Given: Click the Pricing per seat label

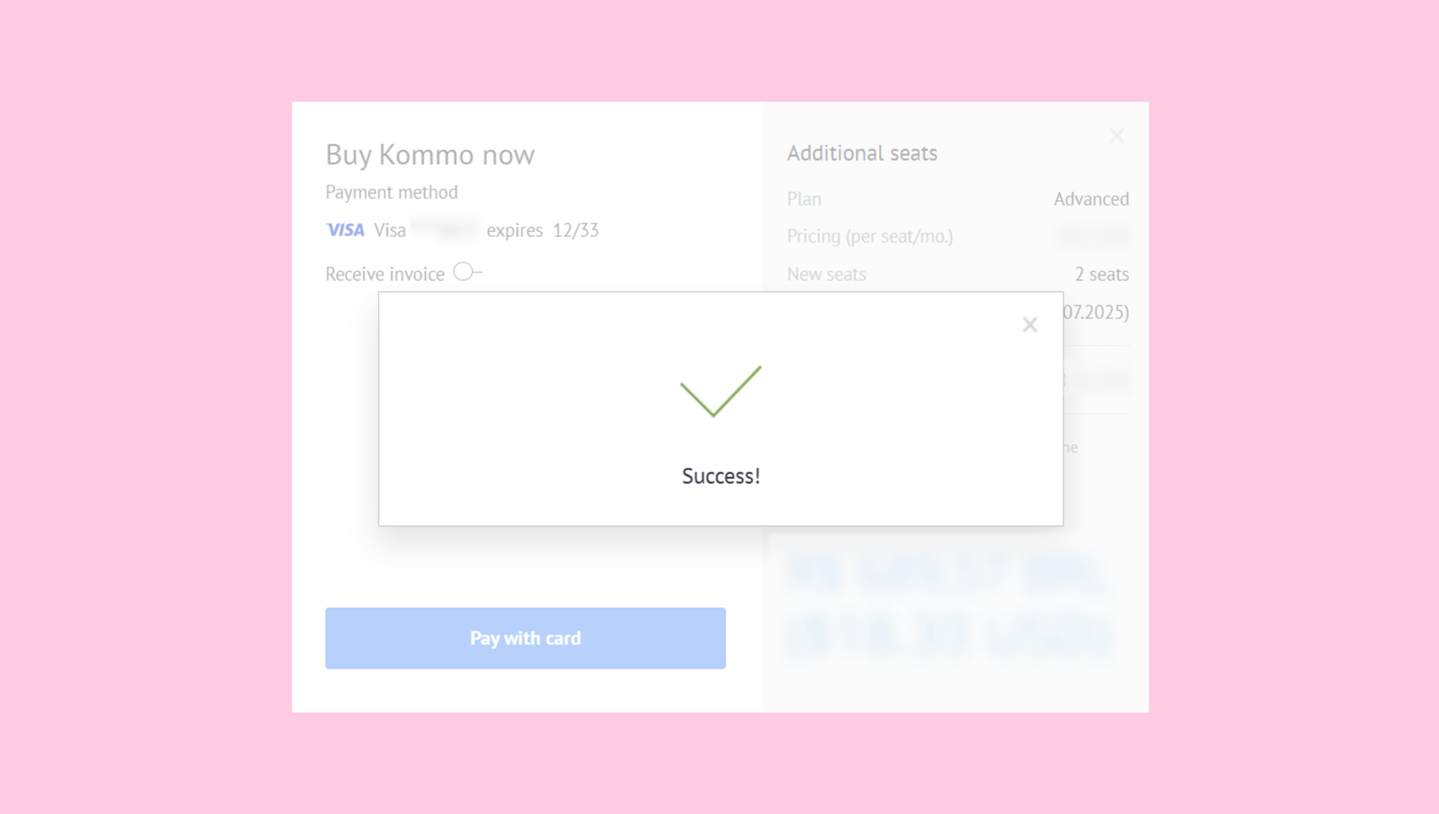Looking at the screenshot, I should [869, 236].
